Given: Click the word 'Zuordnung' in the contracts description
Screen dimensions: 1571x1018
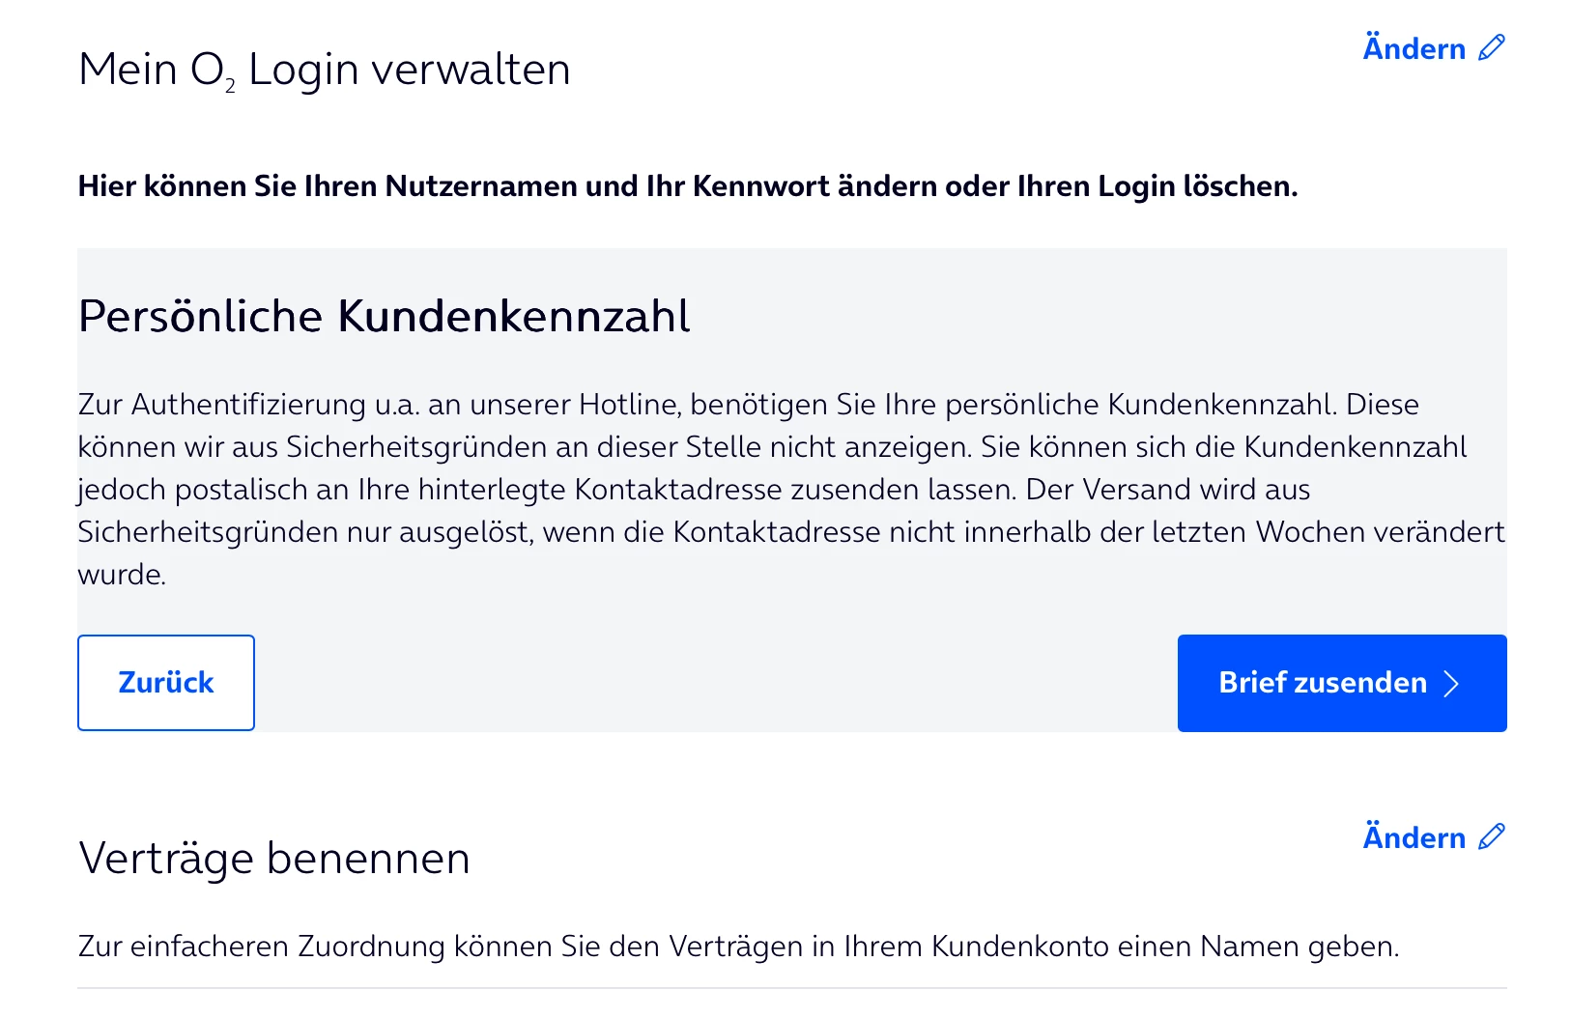Looking at the screenshot, I should [370, 946].
